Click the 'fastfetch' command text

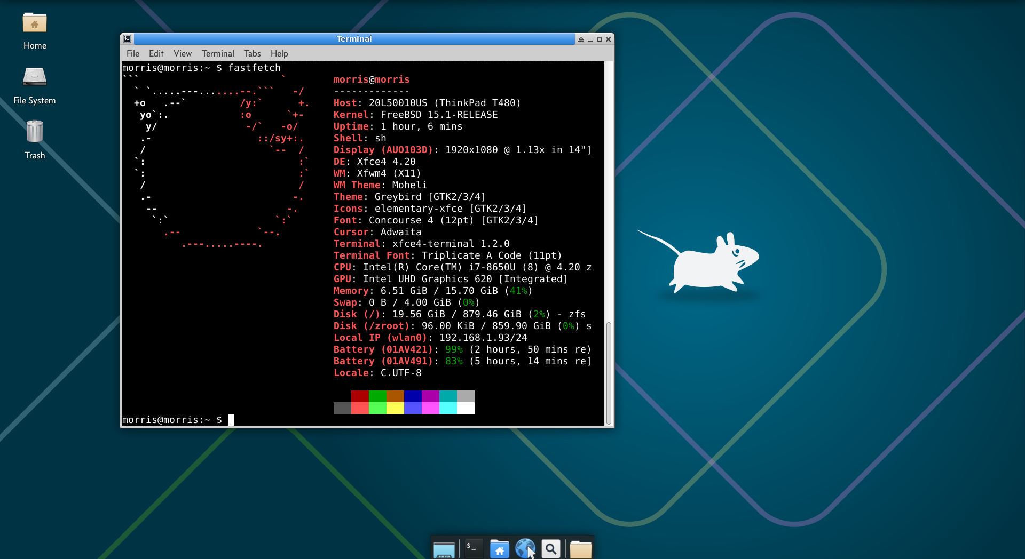(x=254, y=68)
